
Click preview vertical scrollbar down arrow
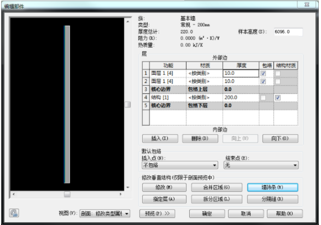click(x=128, y=187)
